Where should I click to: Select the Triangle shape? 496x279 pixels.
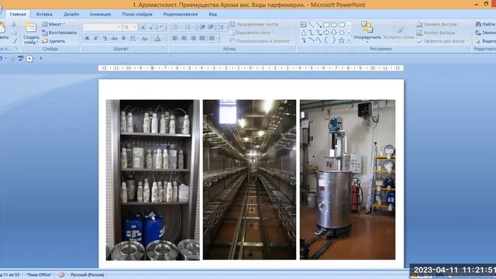pyautogui.click(x=303, y=33)
